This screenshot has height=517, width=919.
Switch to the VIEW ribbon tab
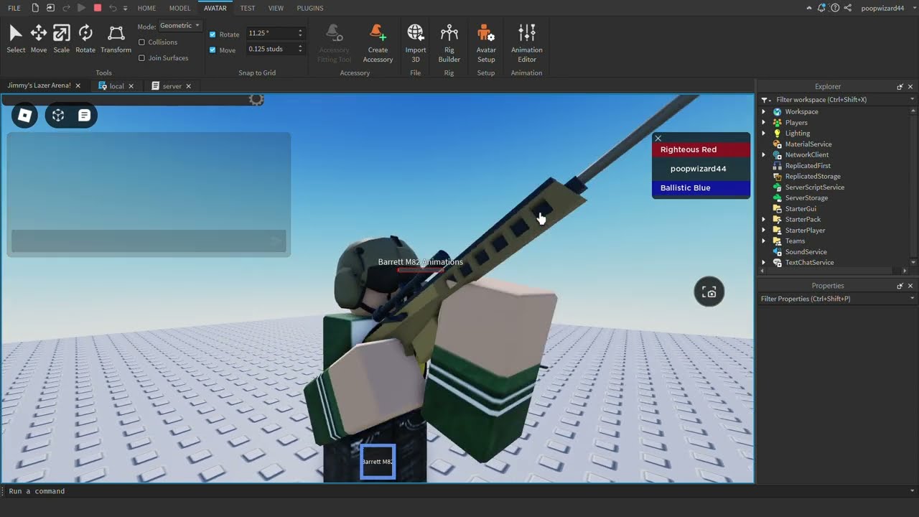coord(276,8)
